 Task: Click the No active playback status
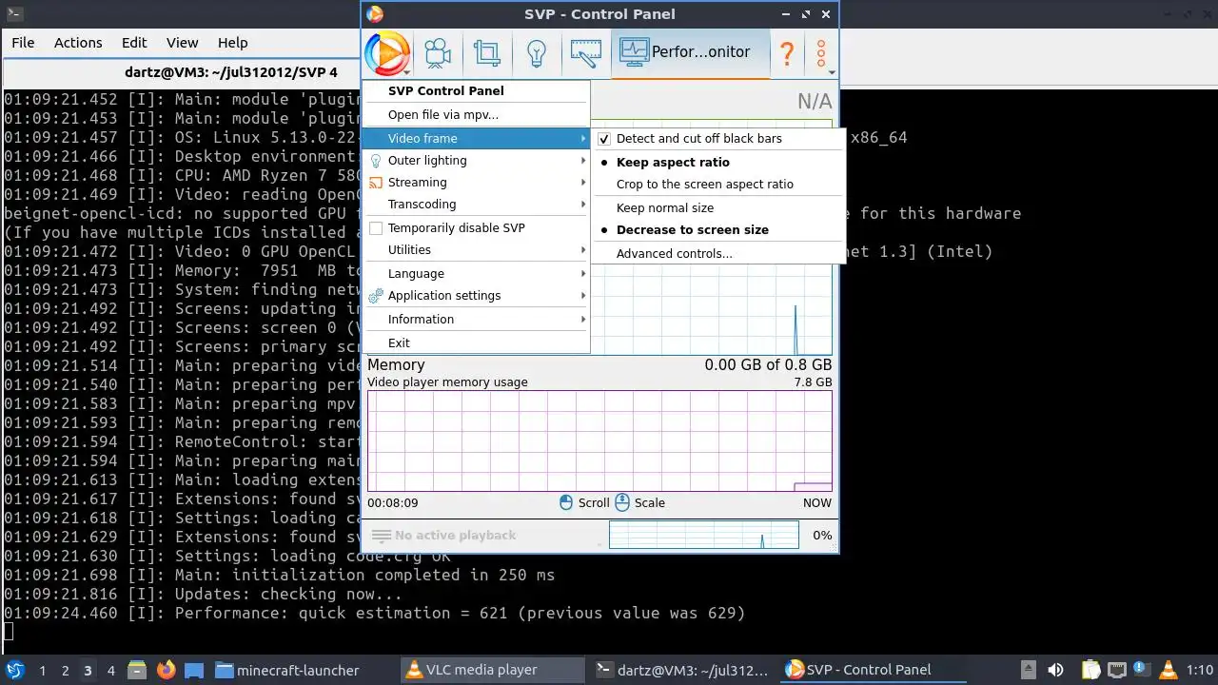(455, 535)
